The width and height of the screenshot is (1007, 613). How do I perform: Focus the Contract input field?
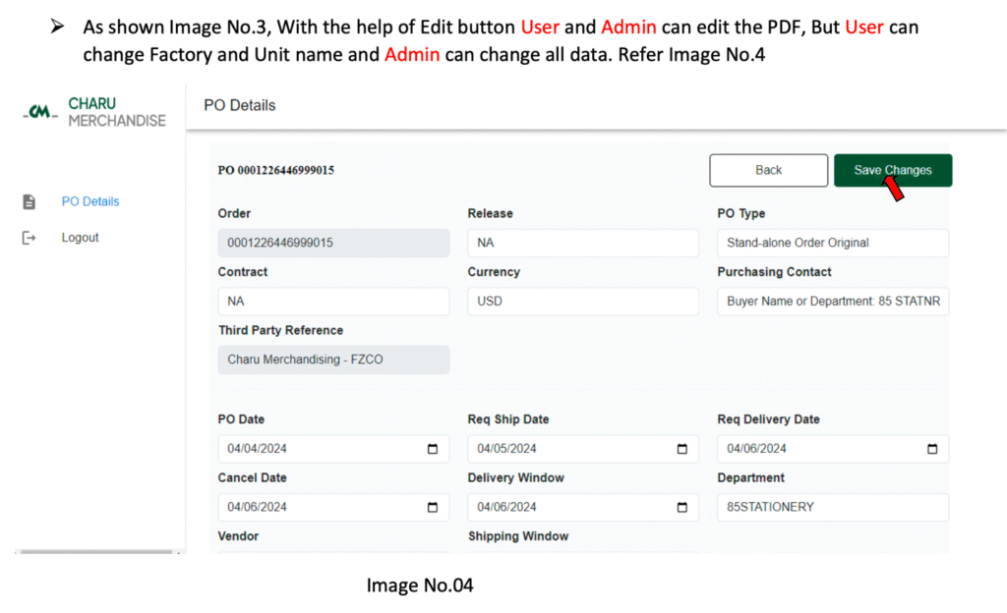(x=332, y=302)
